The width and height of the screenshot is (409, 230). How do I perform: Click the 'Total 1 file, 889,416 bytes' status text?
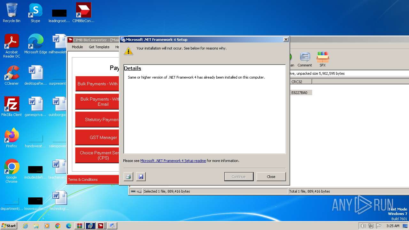coord(310,191)
